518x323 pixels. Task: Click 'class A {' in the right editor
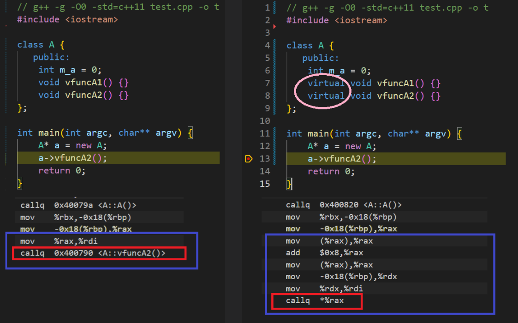click(310, 45)
